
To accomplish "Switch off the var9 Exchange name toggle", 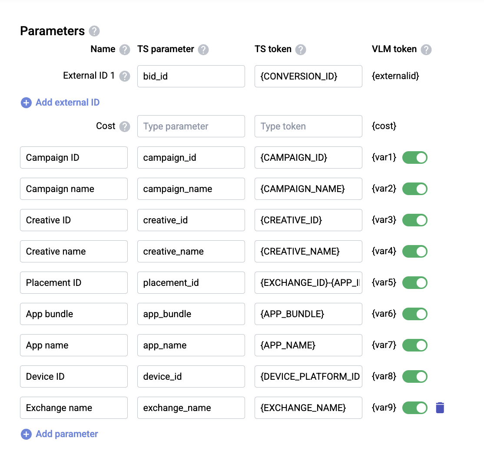I will (415, 408).
